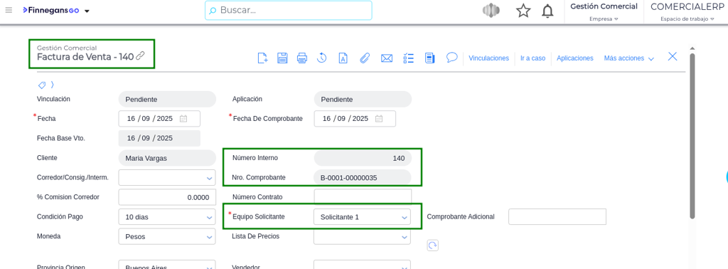This screenshot has width=728, height=269.
Task: Open the report sheet icon
Action: click(x=429, y=58)
